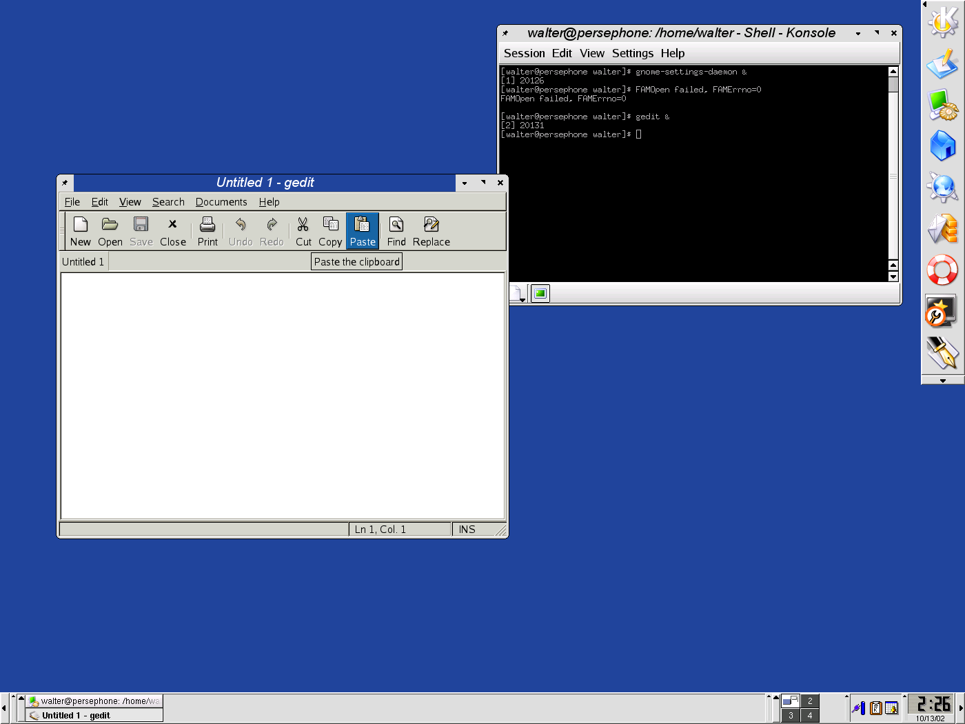The height and width of the screenshot is (724, 965).
Task: Open the KDE K menu launcher
Action: click(x=942, y=22)
